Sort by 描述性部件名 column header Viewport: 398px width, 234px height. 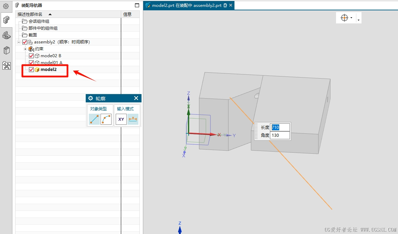pos(34,14)
